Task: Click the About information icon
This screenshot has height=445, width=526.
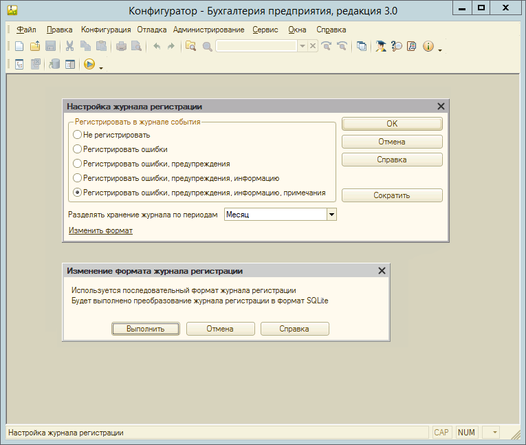Action: tap(428, 46)
